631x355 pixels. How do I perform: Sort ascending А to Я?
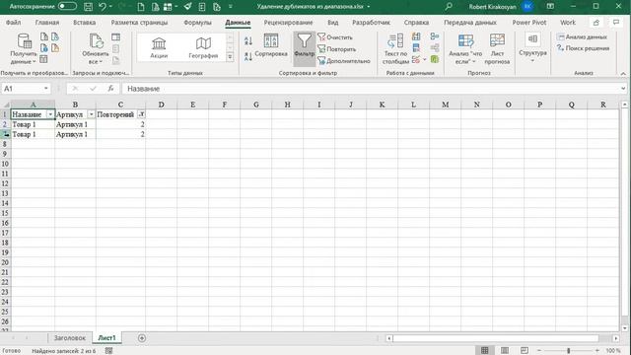[x=248, y=40]
